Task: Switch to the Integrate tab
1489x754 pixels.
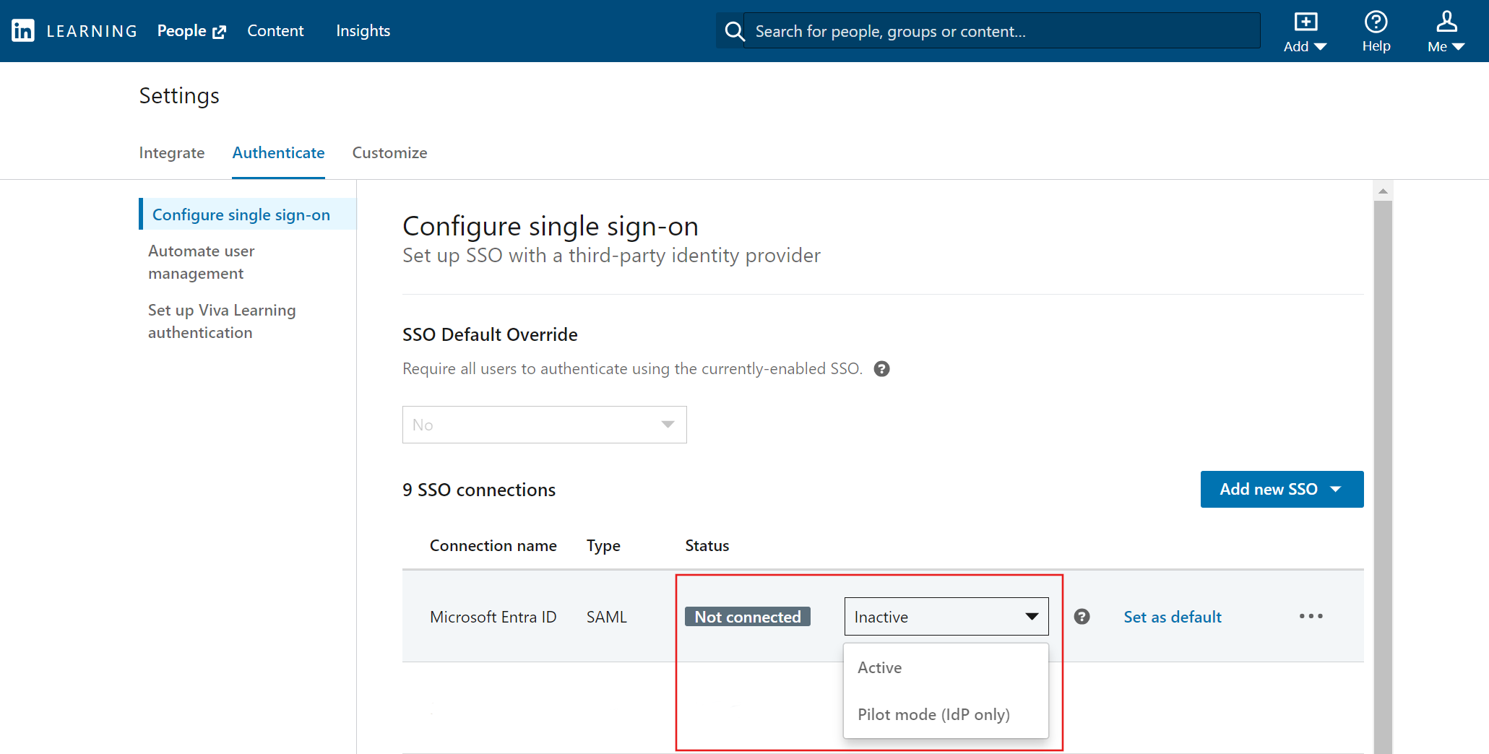Action: coord(172,152)
